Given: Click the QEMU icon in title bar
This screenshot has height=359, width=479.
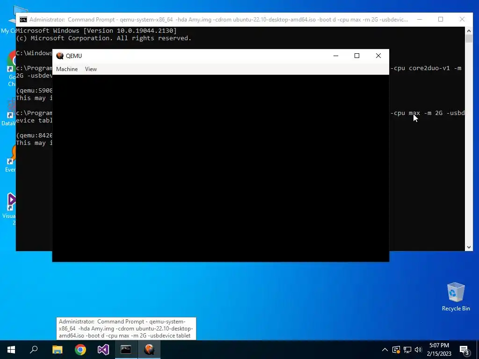Looking at the screenshot, I should pyautogui.click(x=60, y=56).
